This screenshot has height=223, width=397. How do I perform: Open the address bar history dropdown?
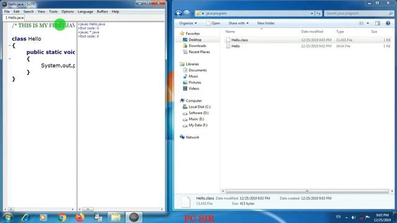pos(312,14)
